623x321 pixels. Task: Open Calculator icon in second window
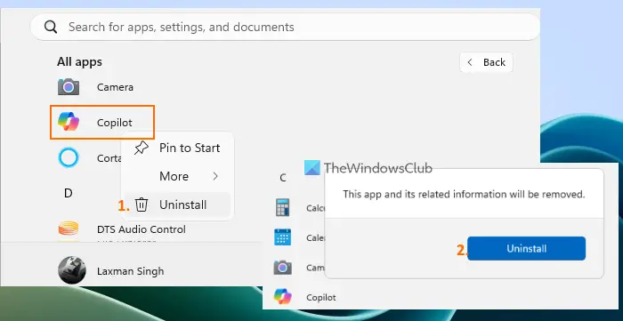[282, 207]
